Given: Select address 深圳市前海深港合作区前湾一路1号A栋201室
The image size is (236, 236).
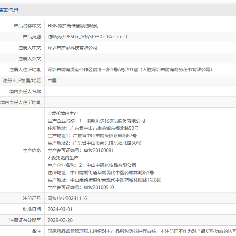Looking at the screenshot, I should pyautogui.click(x=93, y=70).
